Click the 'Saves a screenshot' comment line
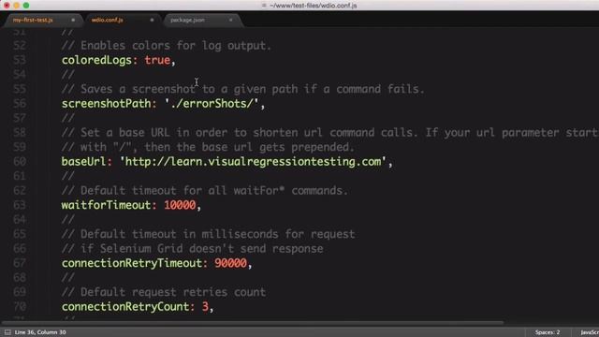 (x=243, y=90)
